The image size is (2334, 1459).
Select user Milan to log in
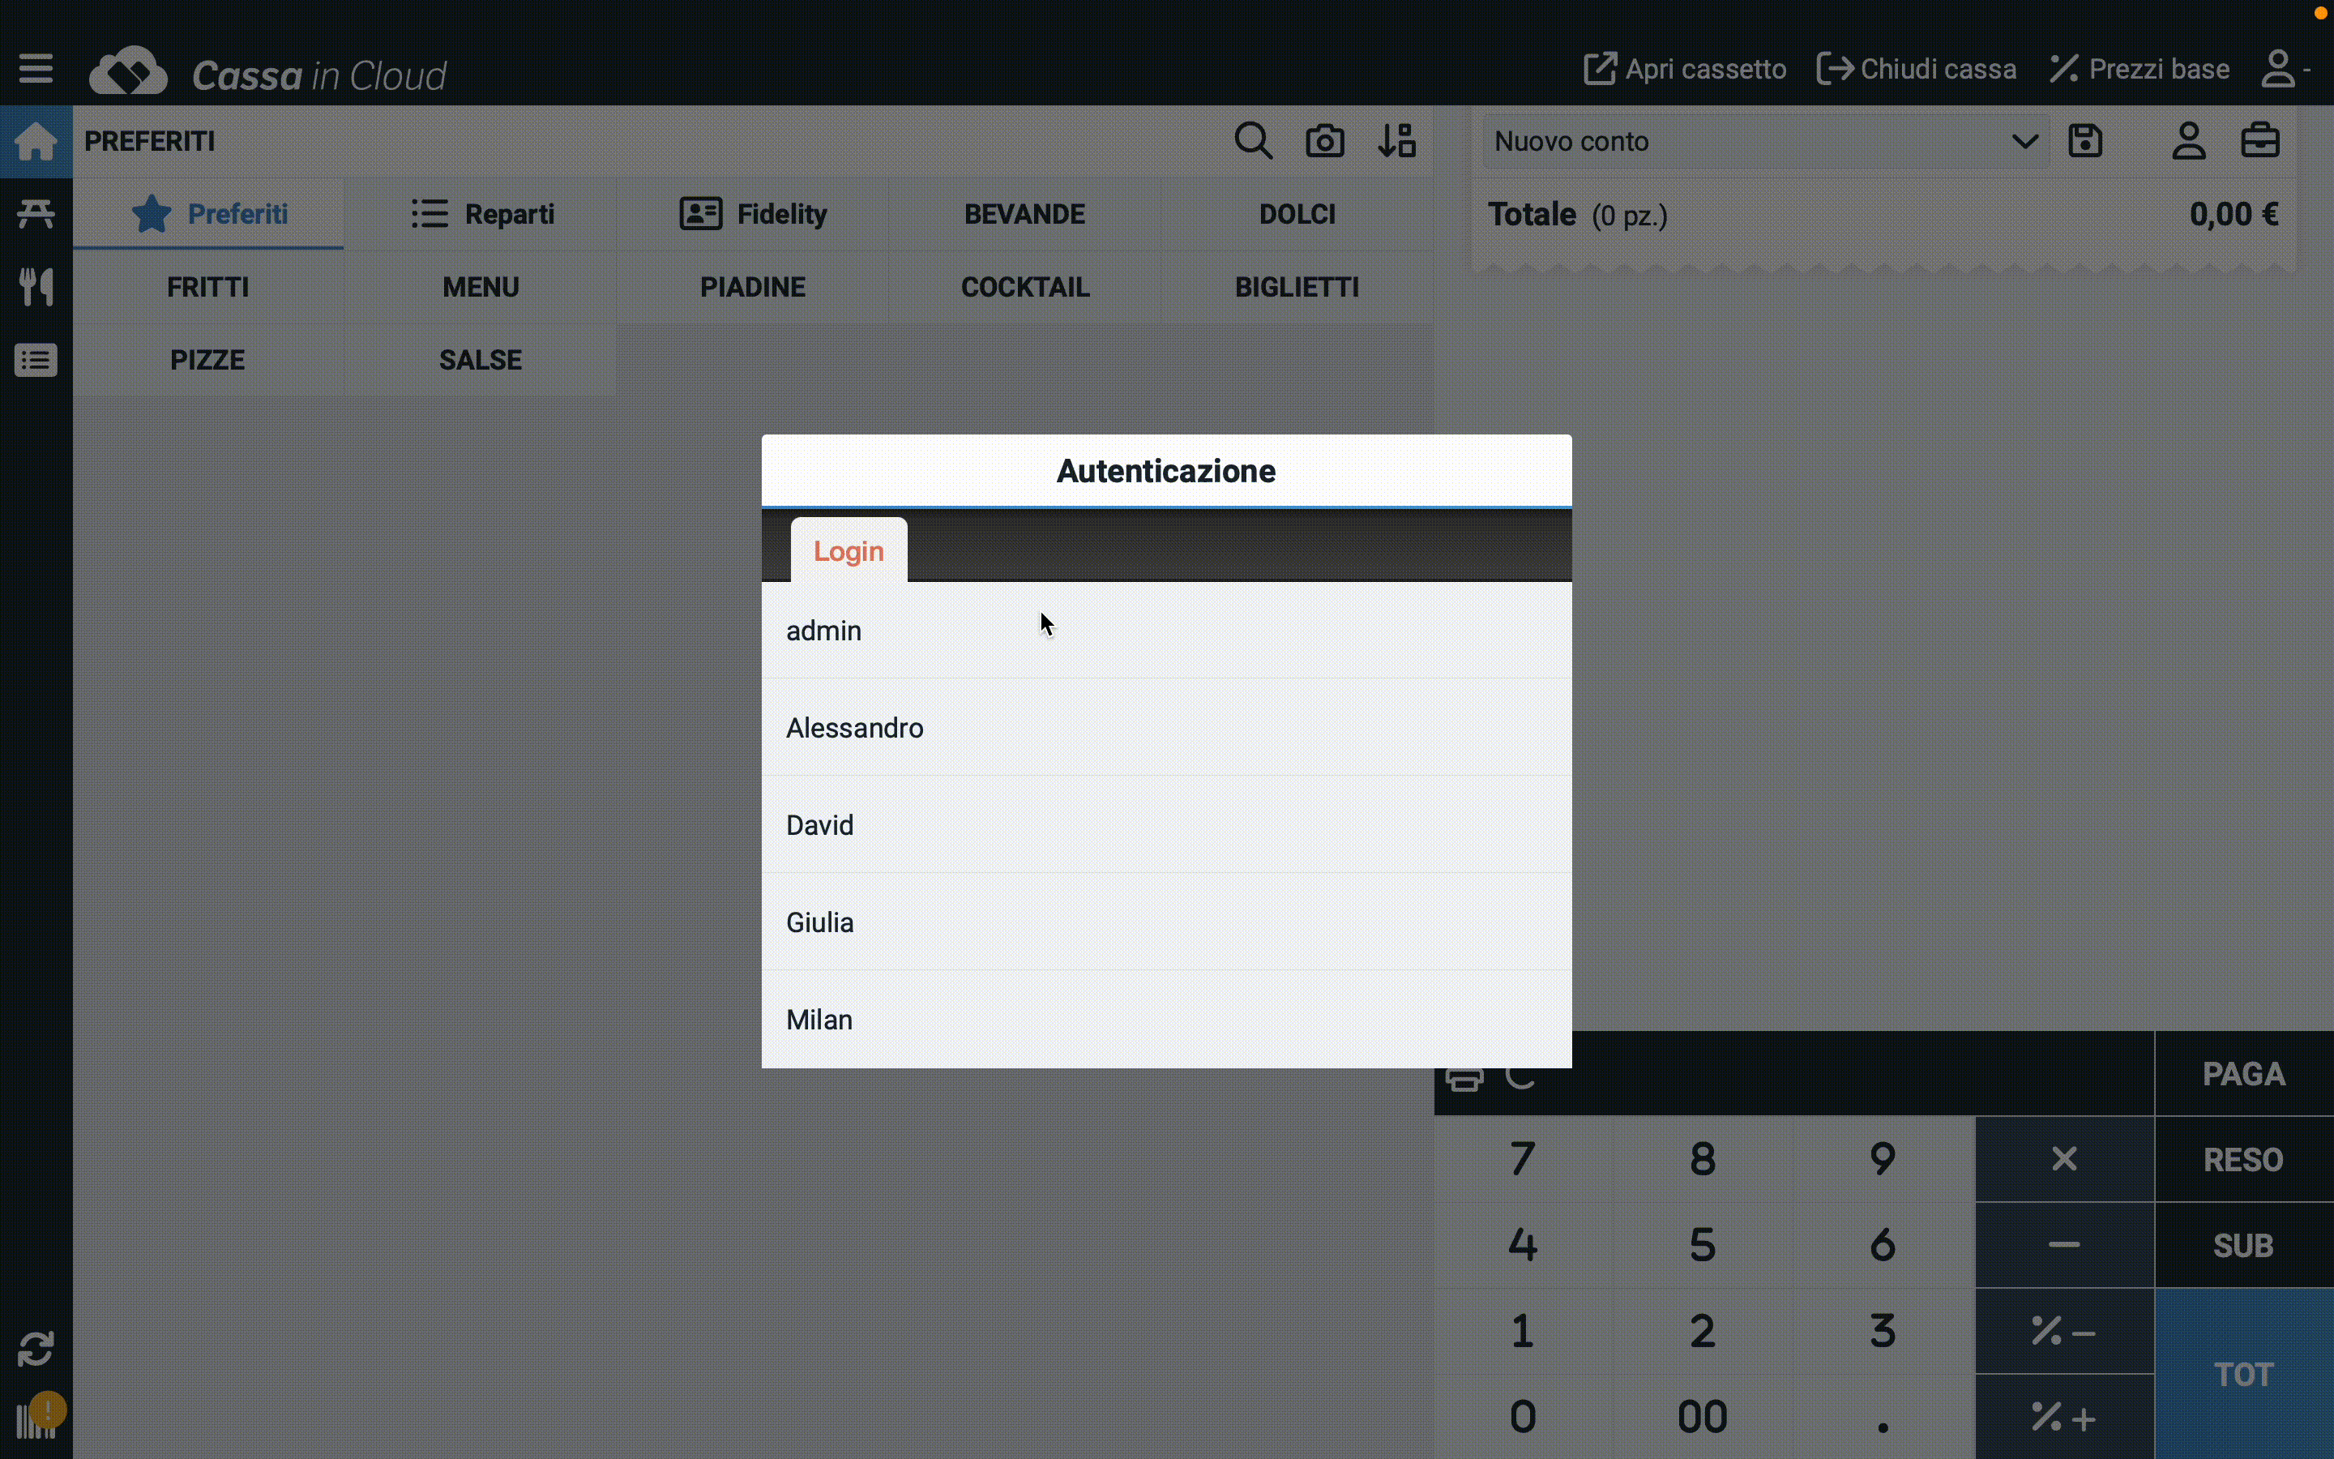click(x=1166, y=1020)
